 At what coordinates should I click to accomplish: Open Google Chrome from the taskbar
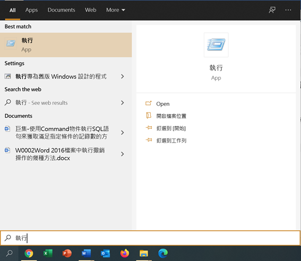[x=29, y=254]
